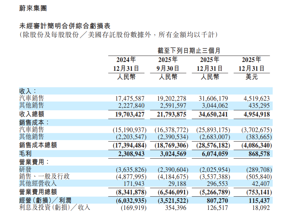Screen dimensions: 286x218
Task: Click the value (3,537,388)
Action: tap(215, 177)
